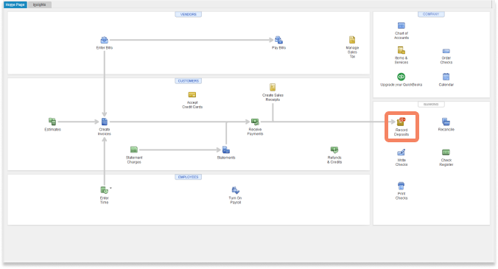Expand the Enter Time dropdown arrow

tap(111, 189)
